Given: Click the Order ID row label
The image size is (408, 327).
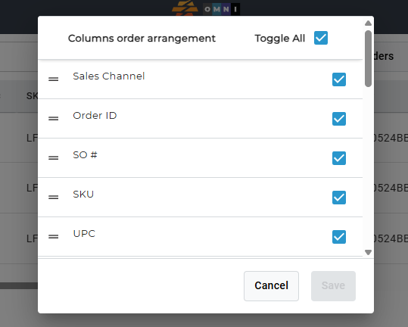Looking at the screenshot, I should (x=95, y=116).
